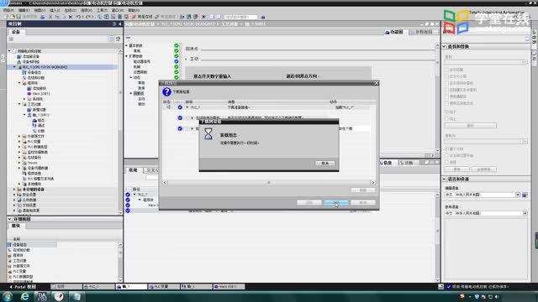
Task: Click the horizontal scrollbar in download preview dialog
Action: 269,183
